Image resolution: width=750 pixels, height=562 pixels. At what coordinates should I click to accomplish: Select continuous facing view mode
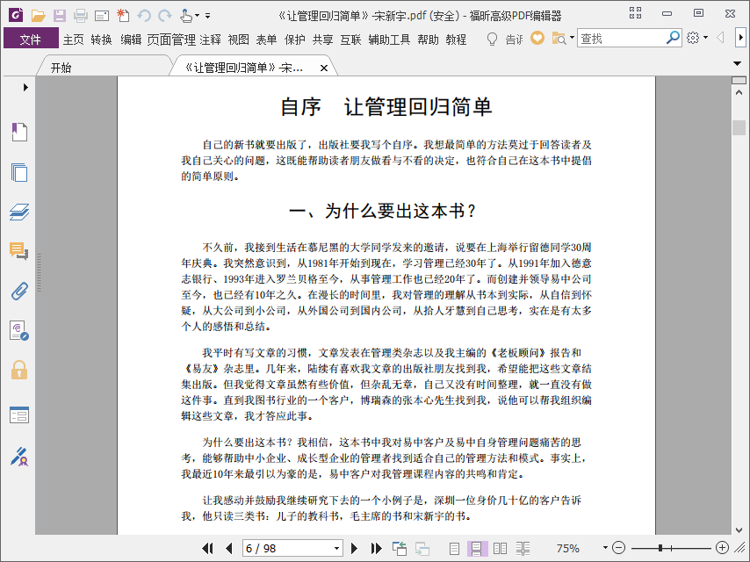point(523,548)
